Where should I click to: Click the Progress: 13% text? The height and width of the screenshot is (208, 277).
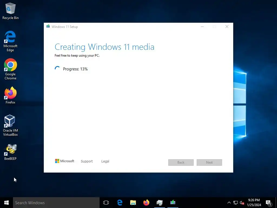[x=75, y=69]
